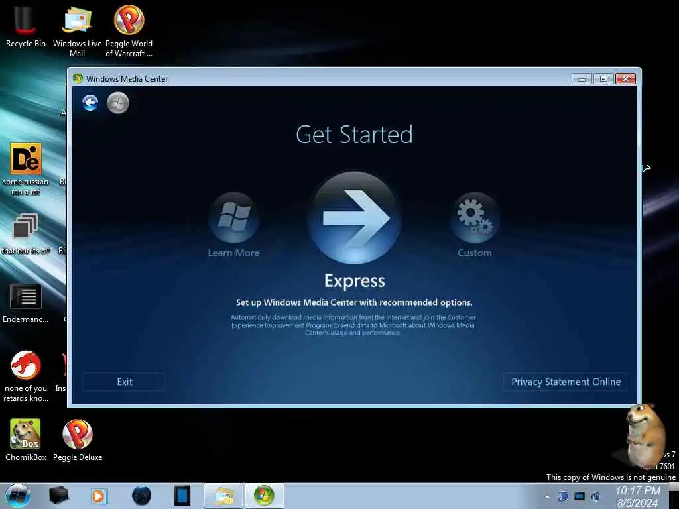Viewport: 679px width, 509px height.
Task: Close the Windows Media Center window
Action: (625, 78)
